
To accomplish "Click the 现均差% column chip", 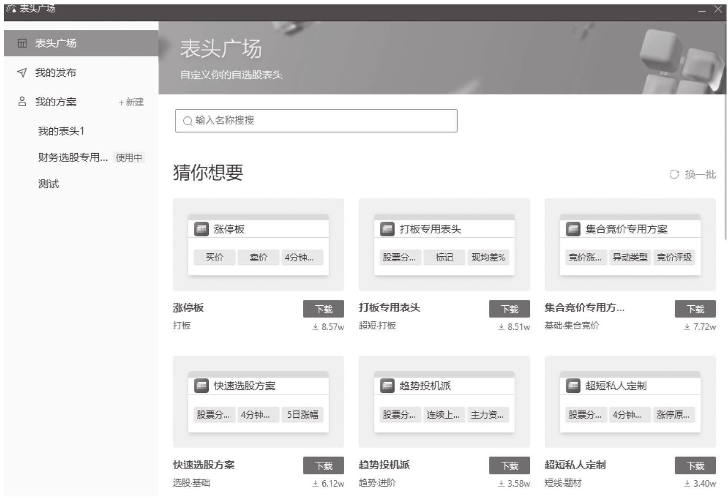I will coord(488,257).
